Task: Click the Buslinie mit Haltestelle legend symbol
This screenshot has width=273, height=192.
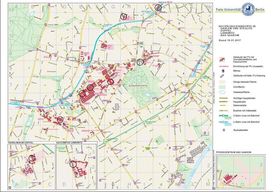Action: pos(224,111)
